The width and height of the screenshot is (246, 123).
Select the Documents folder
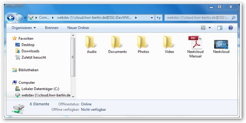(x=117, y=45)
